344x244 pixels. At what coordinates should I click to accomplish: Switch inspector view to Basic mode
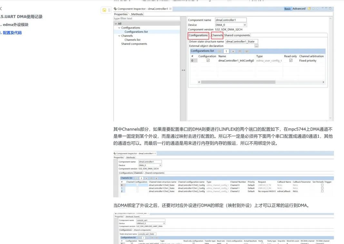(x=287, y=9)
